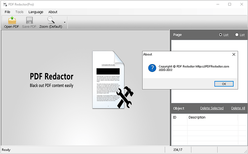Click the PDF Redactor title bar app icon
Screen dimensions: 248x154
5,4
